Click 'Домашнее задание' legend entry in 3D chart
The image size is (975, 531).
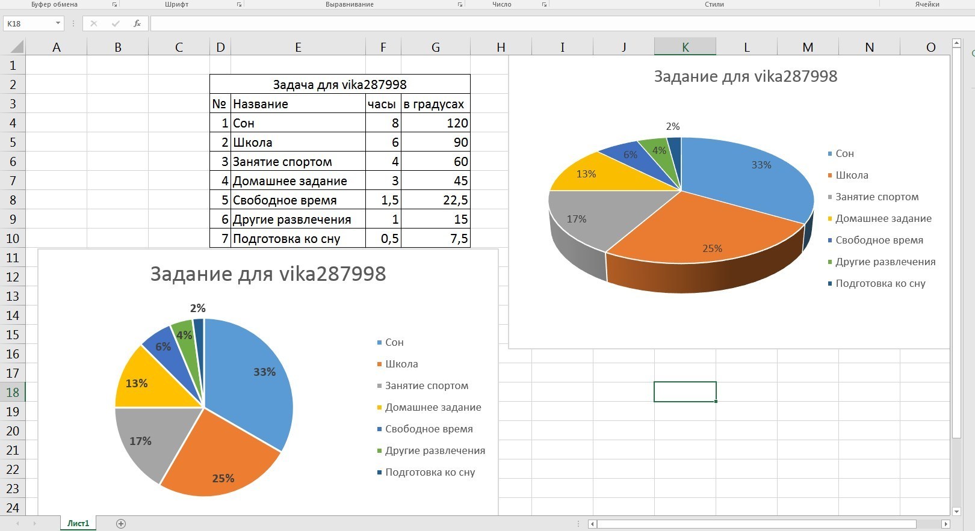tap(880, 218)
